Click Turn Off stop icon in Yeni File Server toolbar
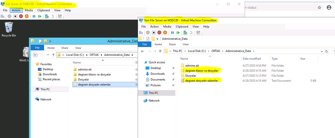The image size is (335, 138). pos(154,33)
